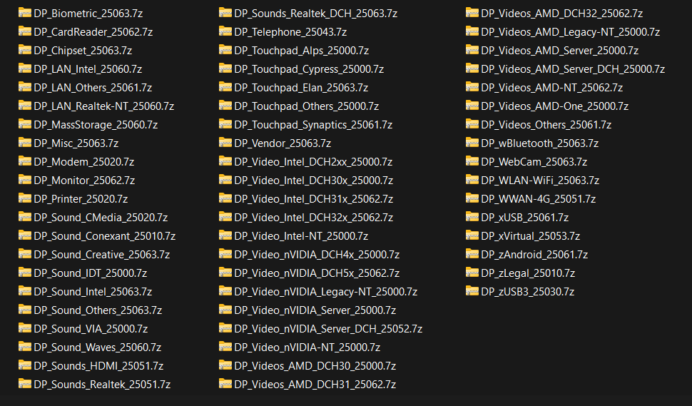Select file name DP_Video_nVIDIA-NT_25000.7z
The width and height of the screenshot is (692, 406).
pos(307,347)
